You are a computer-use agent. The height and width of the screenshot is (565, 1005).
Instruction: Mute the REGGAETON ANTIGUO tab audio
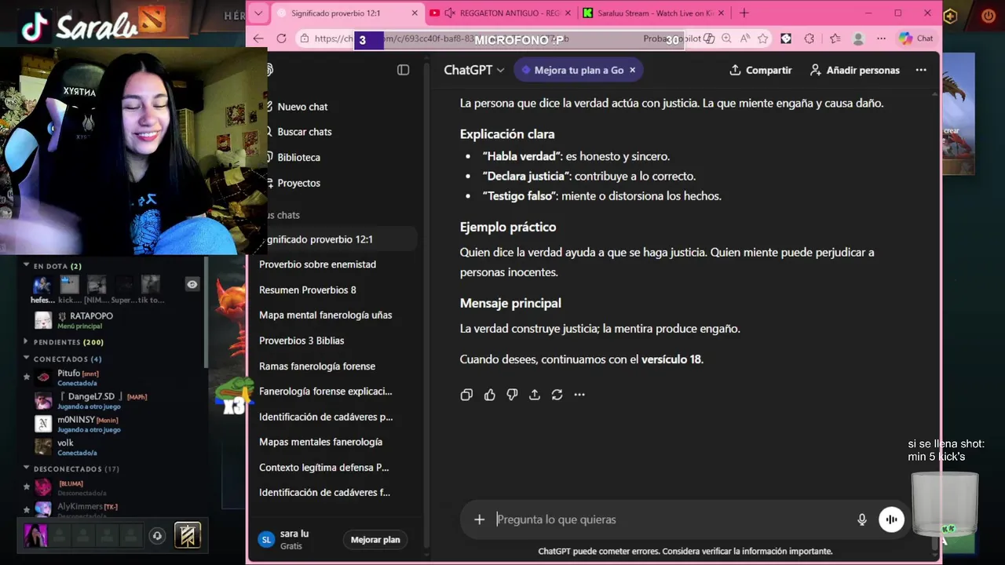450,13
